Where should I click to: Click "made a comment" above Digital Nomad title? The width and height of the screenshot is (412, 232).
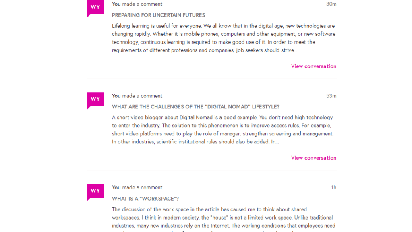tap(142, 96)
